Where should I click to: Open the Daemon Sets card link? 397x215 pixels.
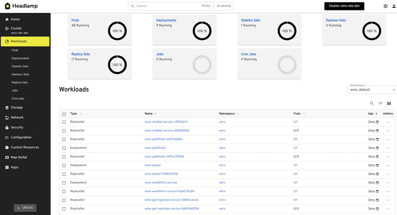pyautogui.click(x=336, y=20)
